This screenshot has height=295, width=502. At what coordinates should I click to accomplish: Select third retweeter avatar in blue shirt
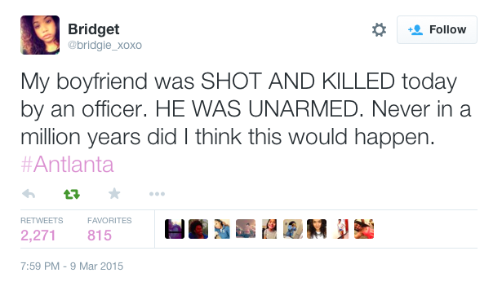pos(222,229)
